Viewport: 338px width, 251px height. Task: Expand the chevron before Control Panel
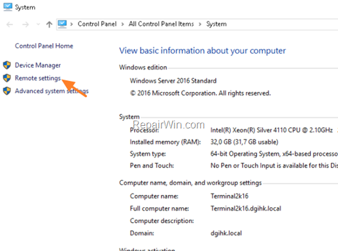[x=71, y=24]
